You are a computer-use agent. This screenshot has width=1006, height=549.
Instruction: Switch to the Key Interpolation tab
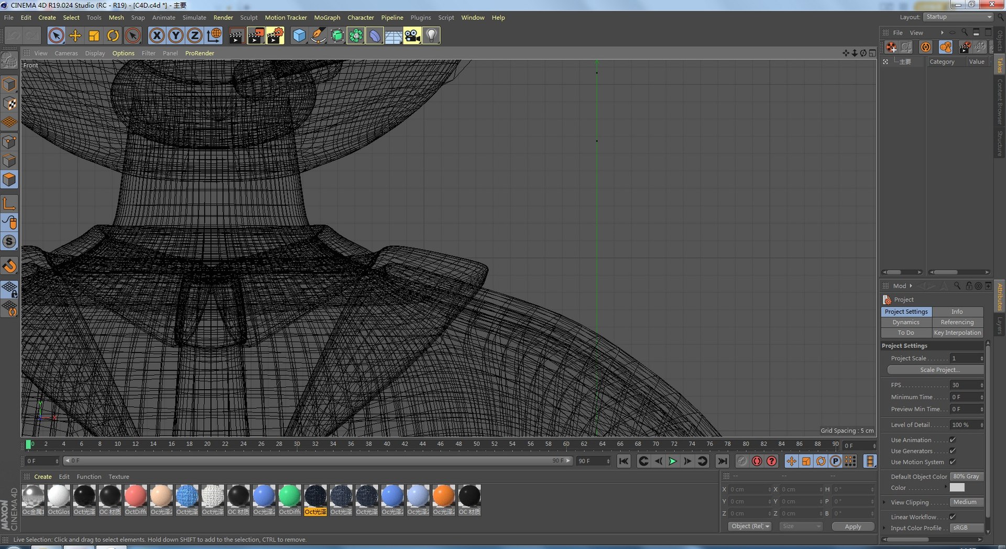coord(957,333)
